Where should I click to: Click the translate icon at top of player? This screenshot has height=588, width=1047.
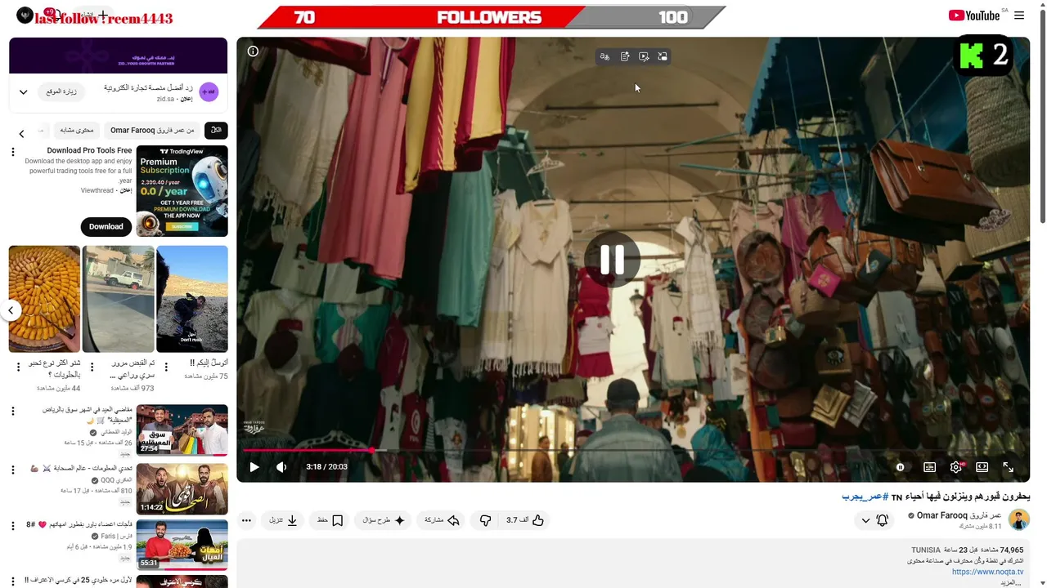pyautogui.click(x=604, y=56)
